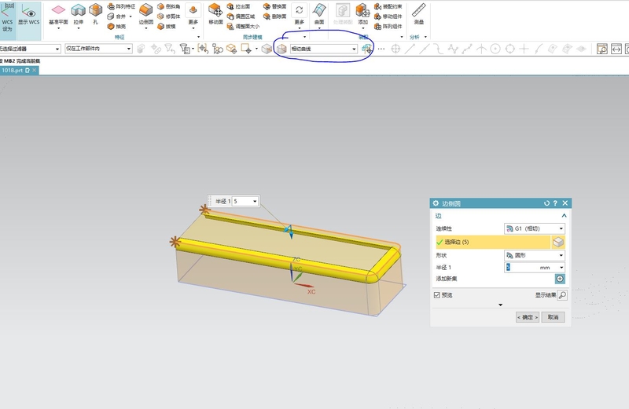Collapse the 边 section in the dialog

coord(564,215)
